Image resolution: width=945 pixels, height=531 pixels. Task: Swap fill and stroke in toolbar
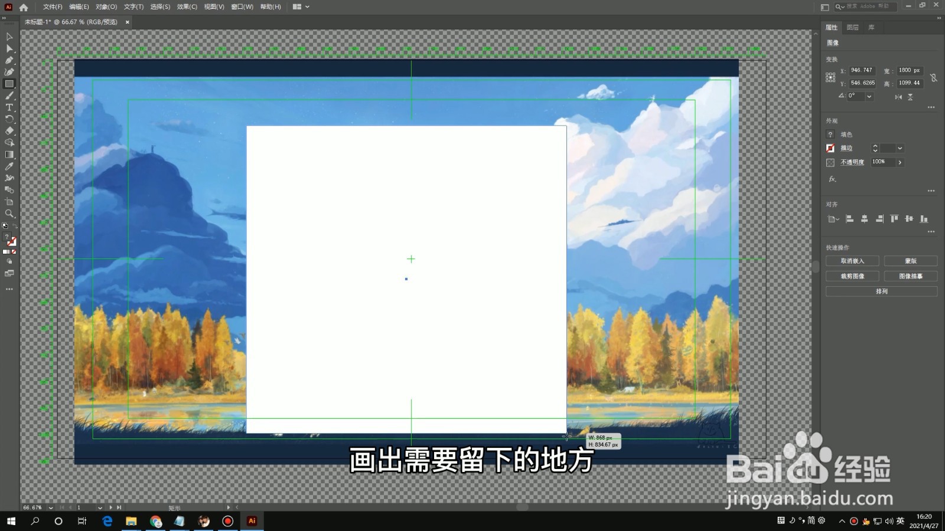[x=15, y=225]
